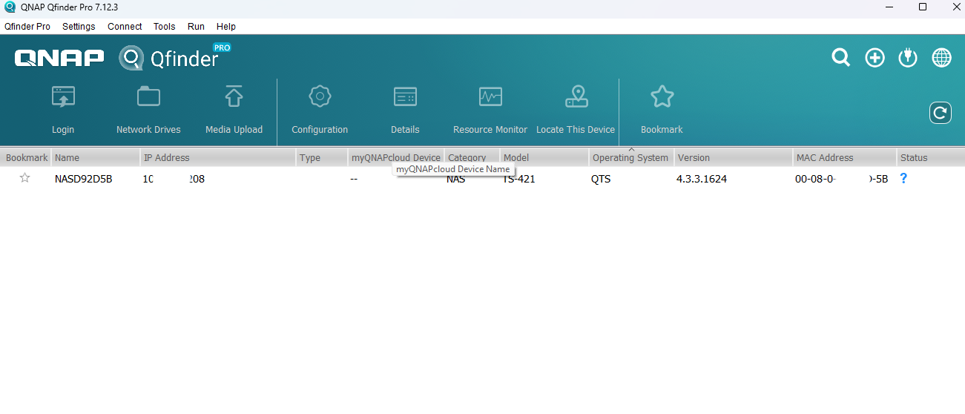
Task: Open the Help menu
Action: [226, 26]
